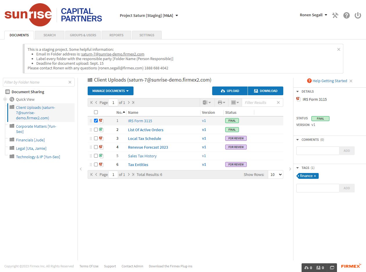Open the Groups & Users tab
This screenshot has width=366, height=272.
83,35
